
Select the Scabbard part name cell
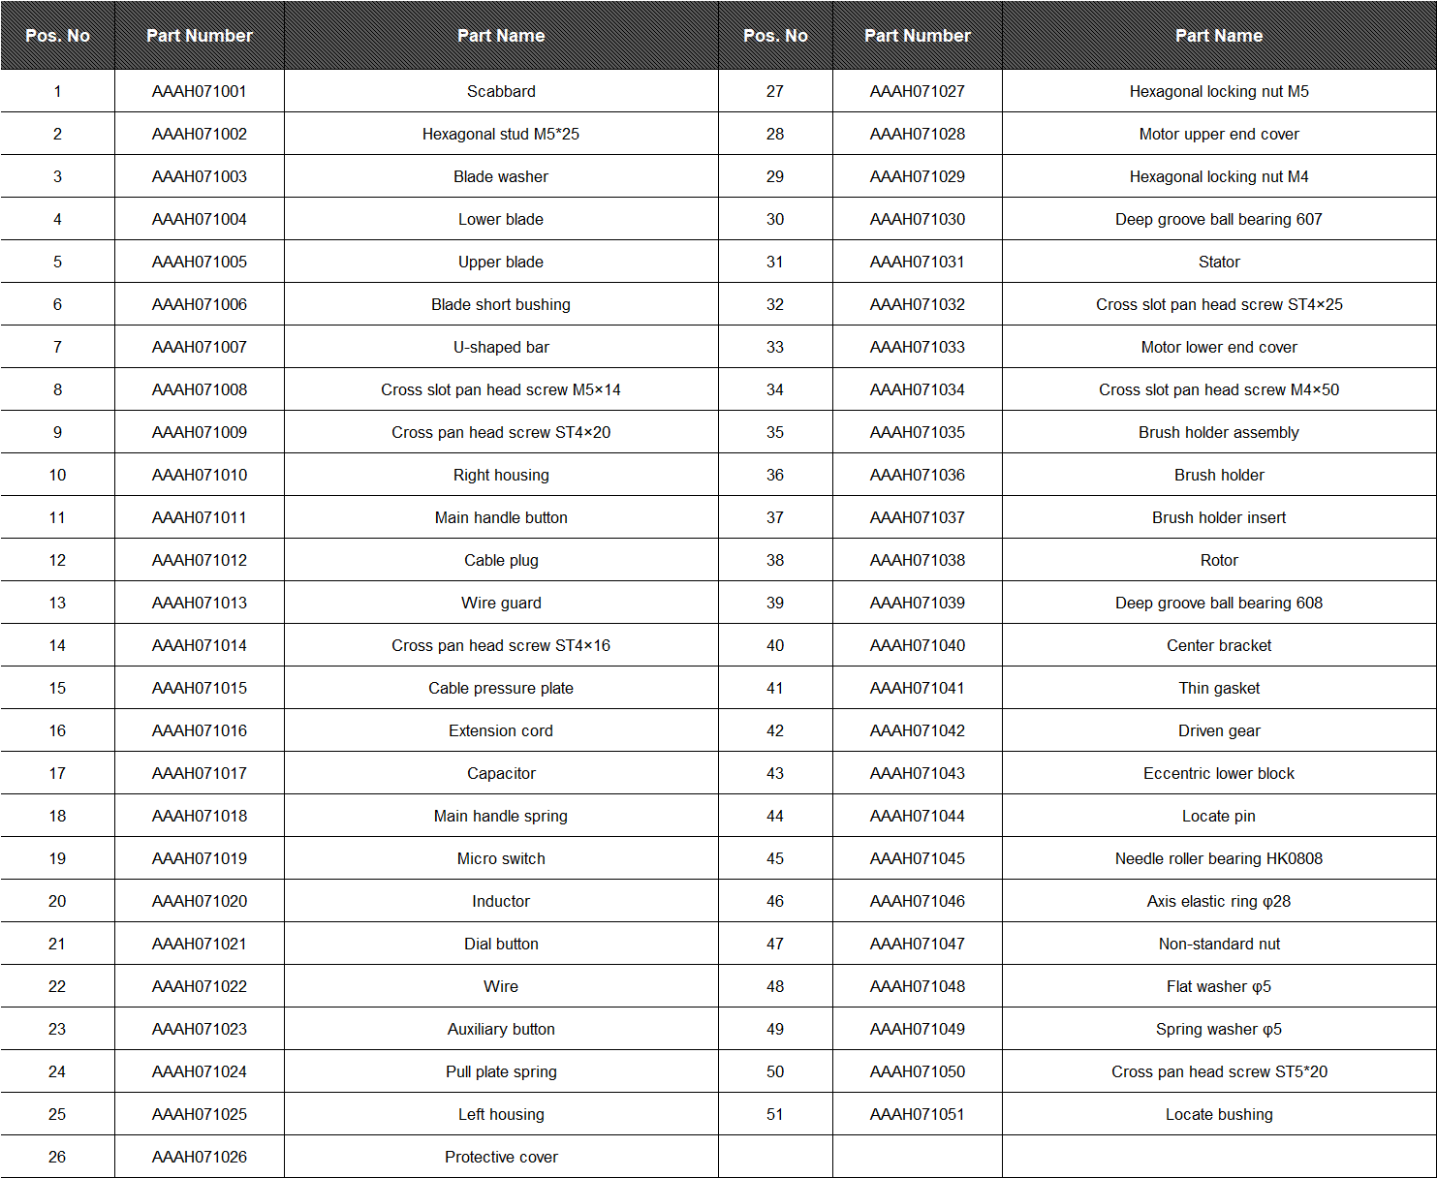tap(501, 91)
